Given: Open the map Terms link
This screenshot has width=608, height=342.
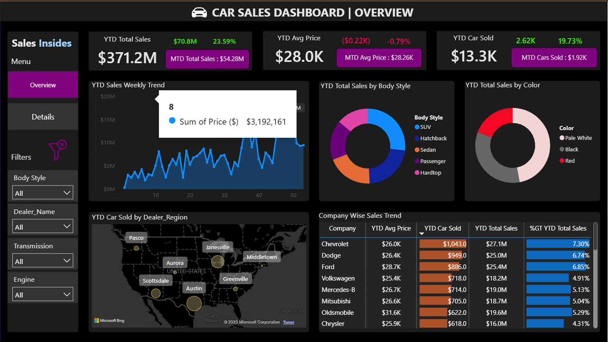Looking at the screenshot, I should pyautogui.click(x=288, y=322).
